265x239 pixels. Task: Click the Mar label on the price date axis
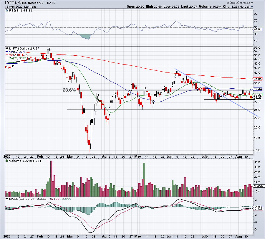[x=70, y=156]
